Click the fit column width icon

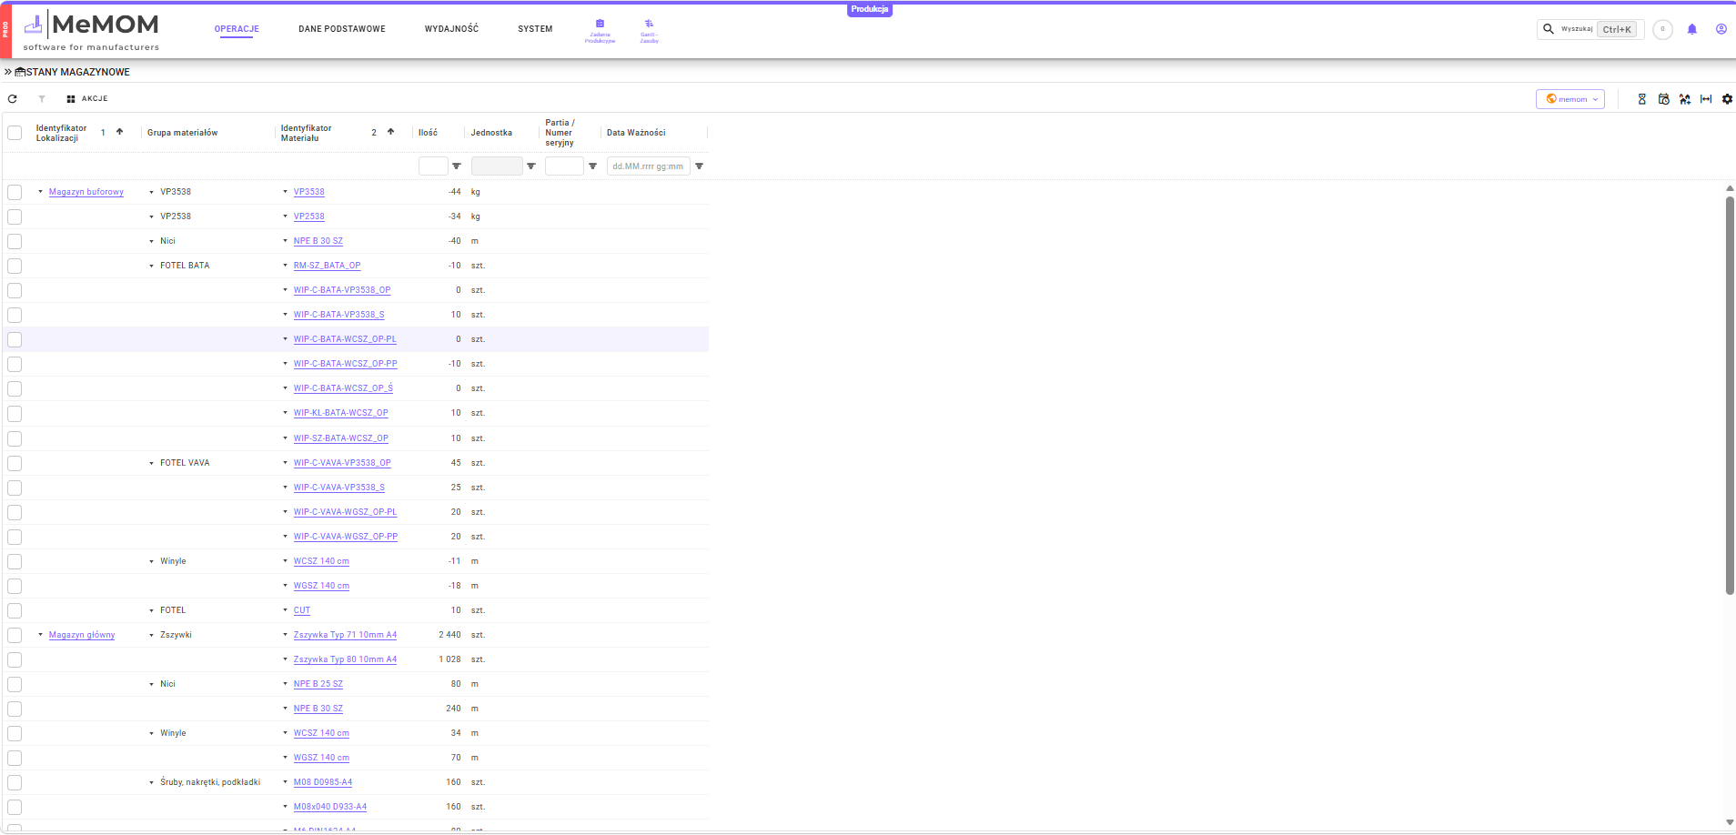[x=1706, y=99]
